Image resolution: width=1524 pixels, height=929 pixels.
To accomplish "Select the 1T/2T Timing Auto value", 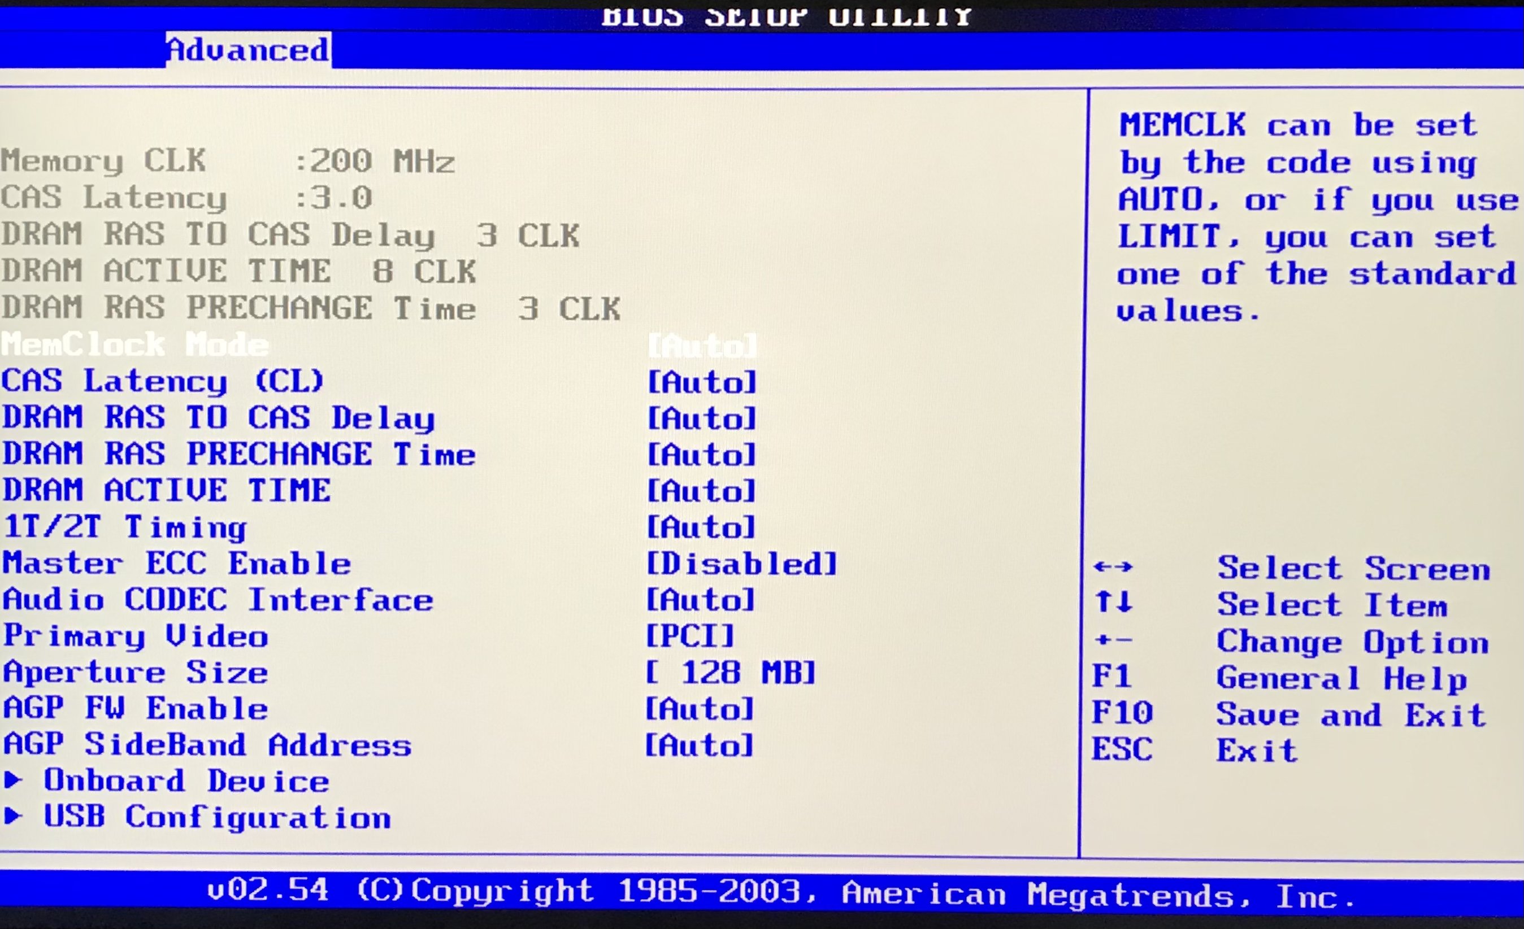I will 701,527.
